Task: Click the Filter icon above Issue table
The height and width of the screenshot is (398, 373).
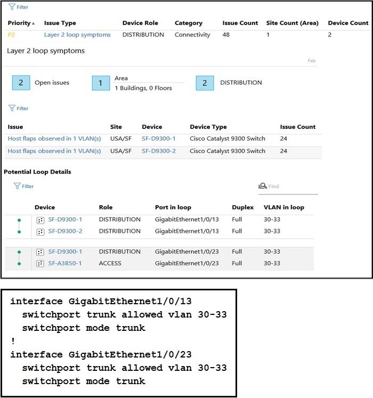Action: tap(11, 108)
